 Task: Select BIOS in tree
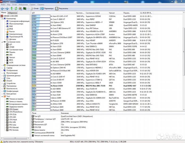point(11,60)
